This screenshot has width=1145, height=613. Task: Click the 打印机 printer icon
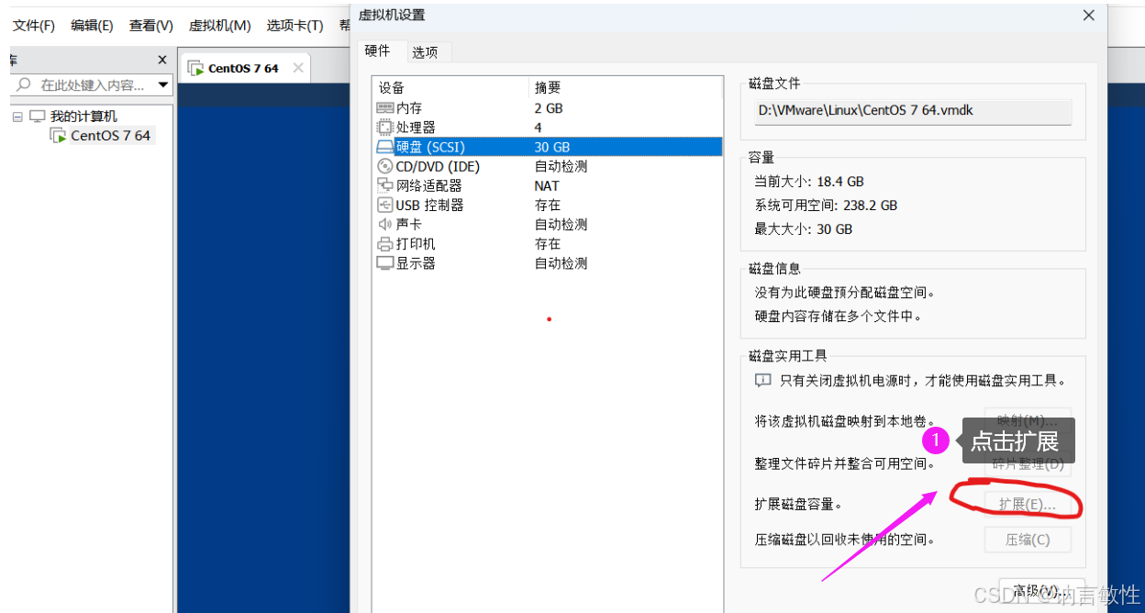click(385, 244)
